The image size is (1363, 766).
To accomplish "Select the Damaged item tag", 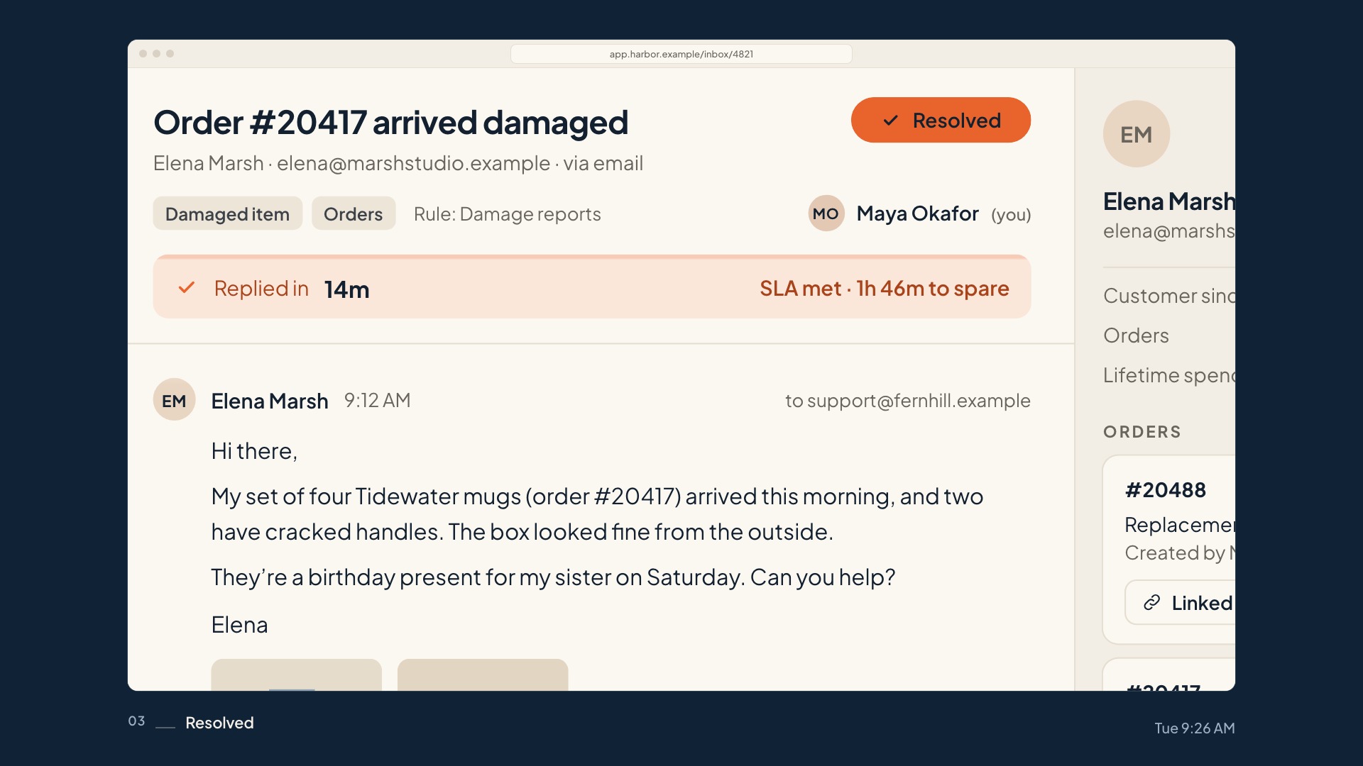I will pos(227,213).
